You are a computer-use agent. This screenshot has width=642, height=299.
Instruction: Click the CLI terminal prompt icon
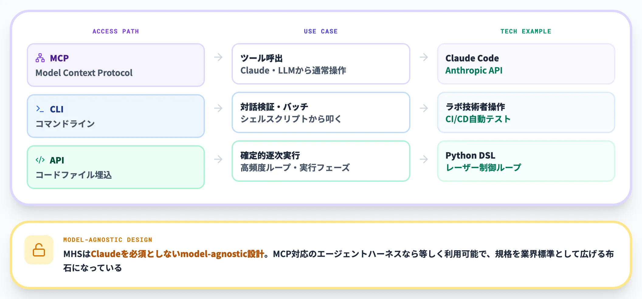click(x=40, y=109)
